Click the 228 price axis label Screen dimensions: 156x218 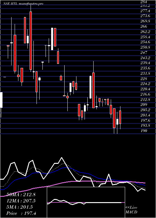click(144, 79)
